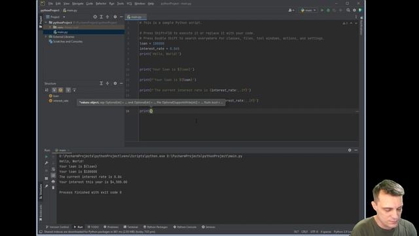
Task: Clear Run console output with trash icon
Action: coord(53,187)
